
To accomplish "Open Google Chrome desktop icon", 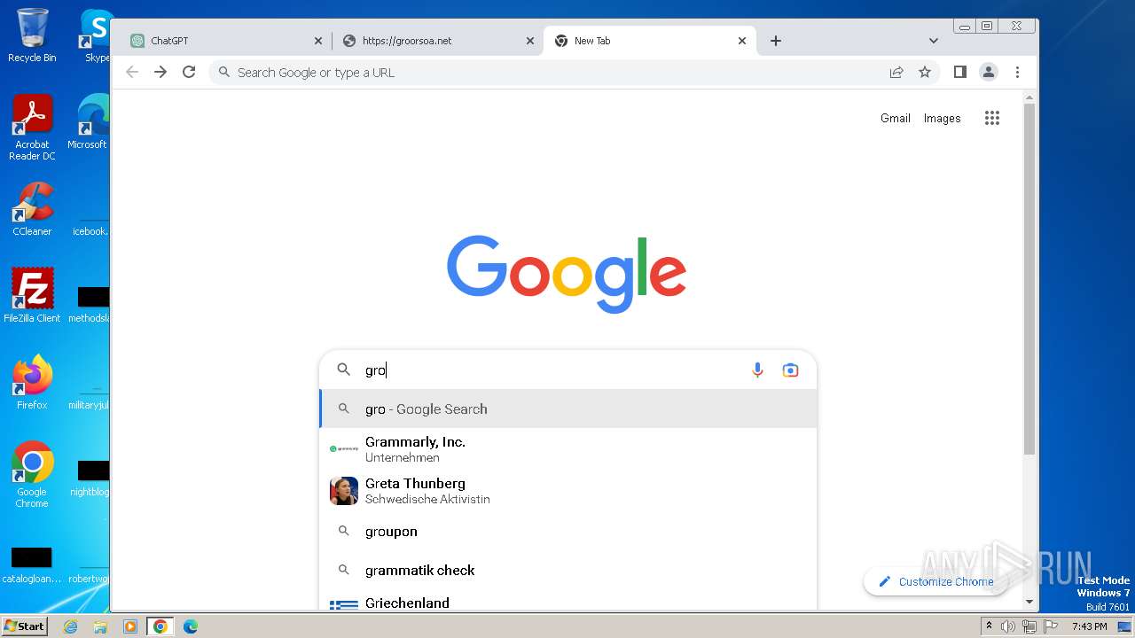I will tap(32, 474).
